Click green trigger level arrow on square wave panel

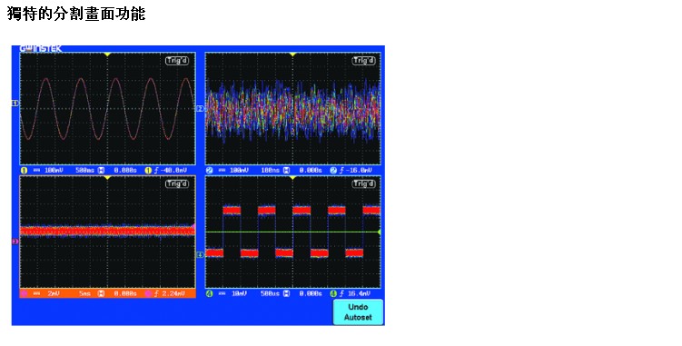tap(379, 232)
